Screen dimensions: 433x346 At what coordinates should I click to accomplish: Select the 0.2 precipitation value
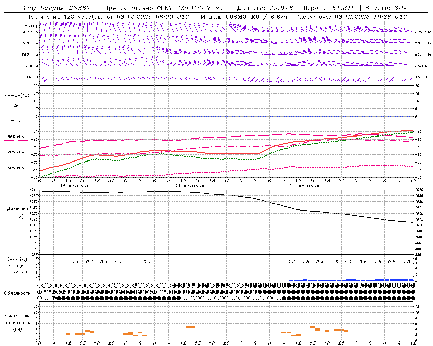(x=291, y=262)
